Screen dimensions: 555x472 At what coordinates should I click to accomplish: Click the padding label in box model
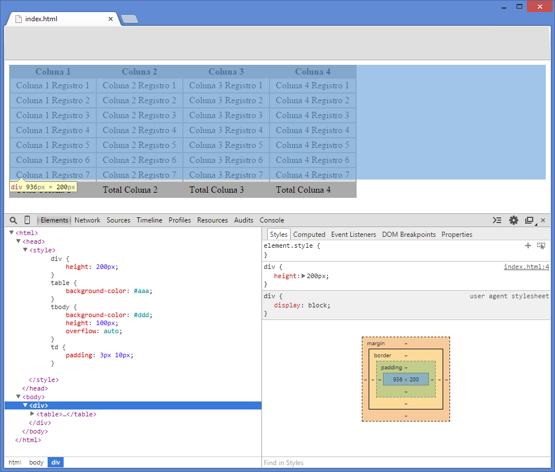392,368
